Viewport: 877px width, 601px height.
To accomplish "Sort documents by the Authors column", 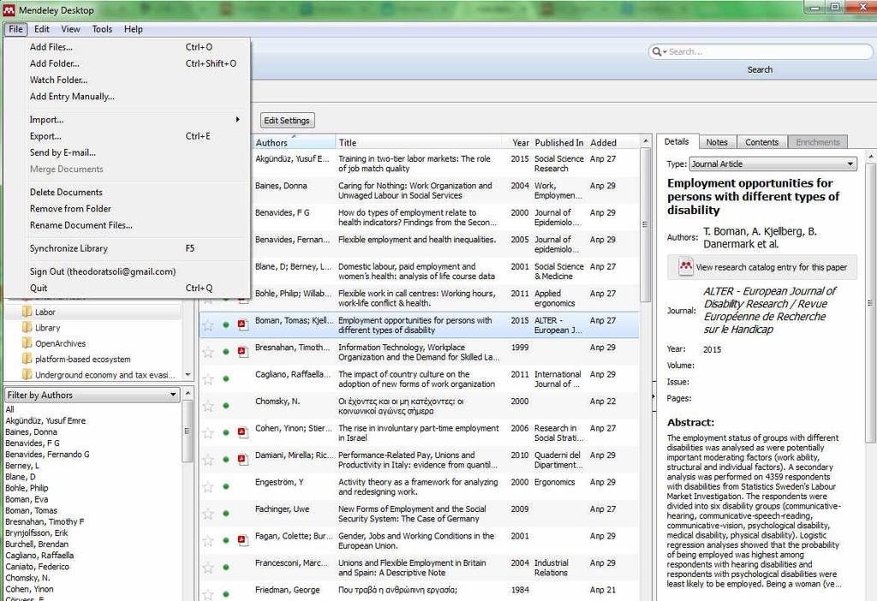I will coord(293,143).
